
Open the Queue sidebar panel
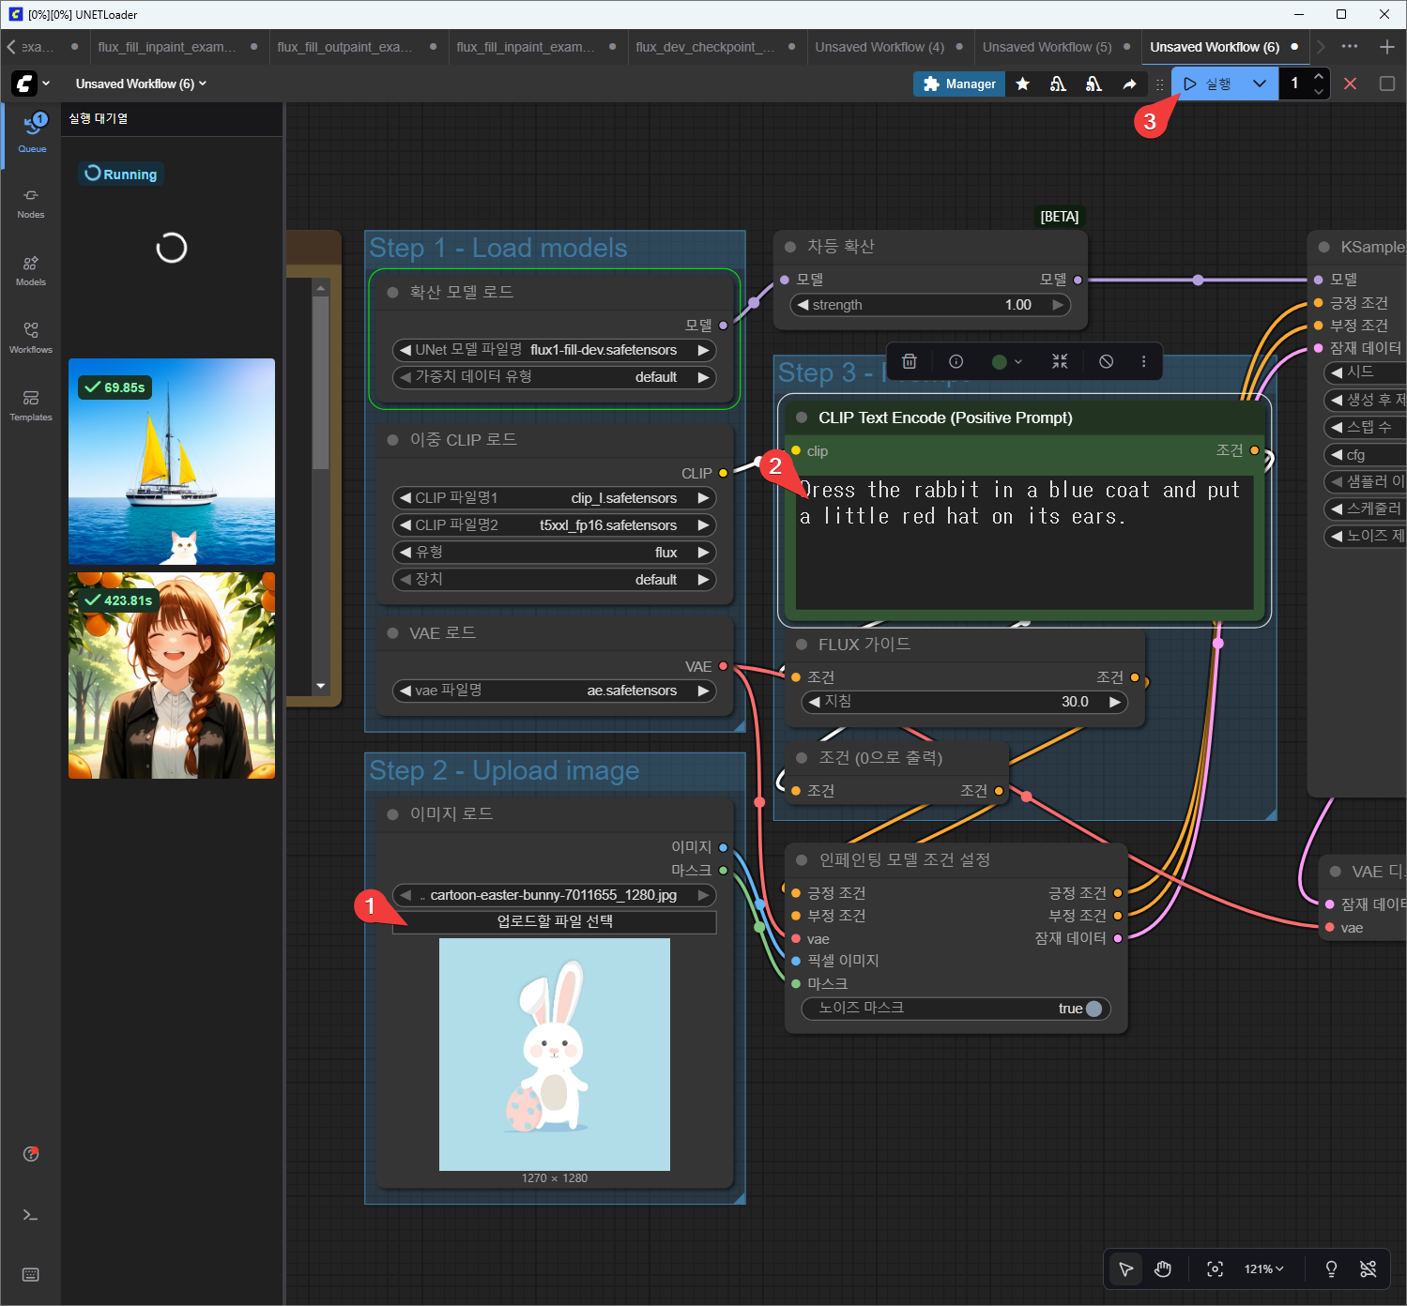31,133
